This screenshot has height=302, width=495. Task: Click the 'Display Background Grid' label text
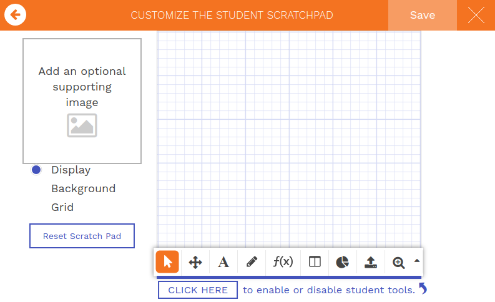(x=84, y=188)
